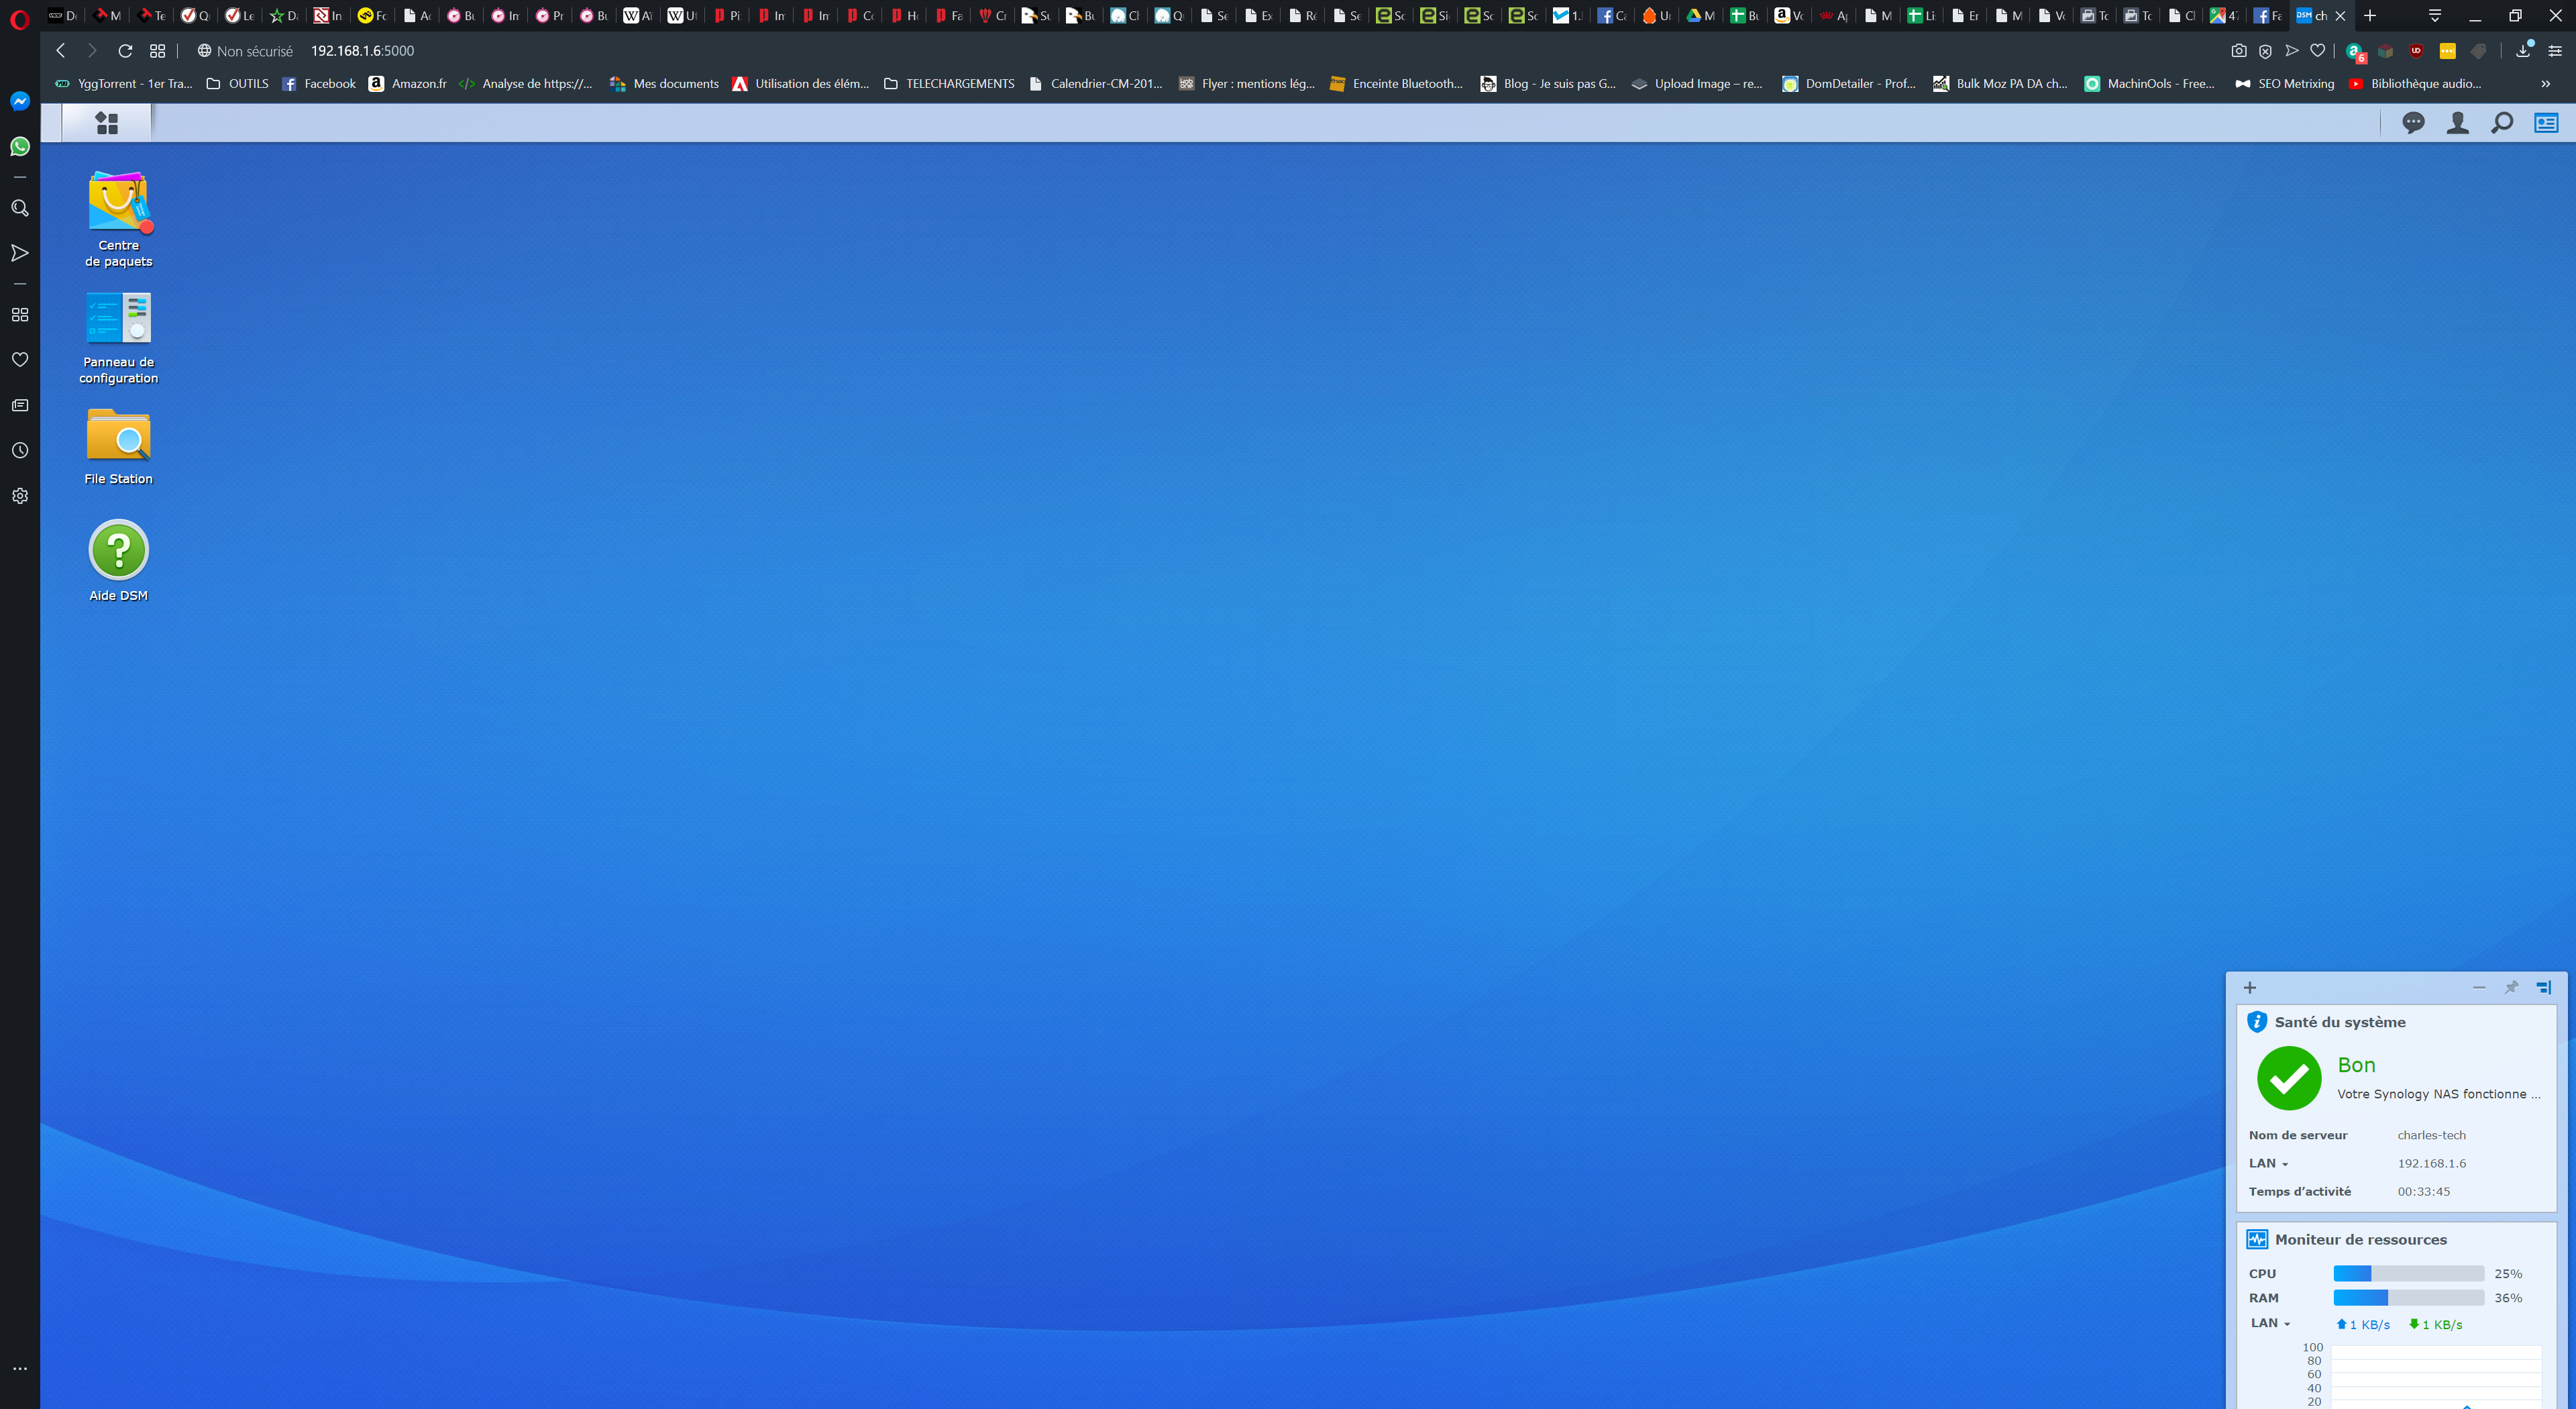This screenshot has height=1409, width=2576.
Task: Add a widget with the plus button
Action: click(x=2250, y=987)
